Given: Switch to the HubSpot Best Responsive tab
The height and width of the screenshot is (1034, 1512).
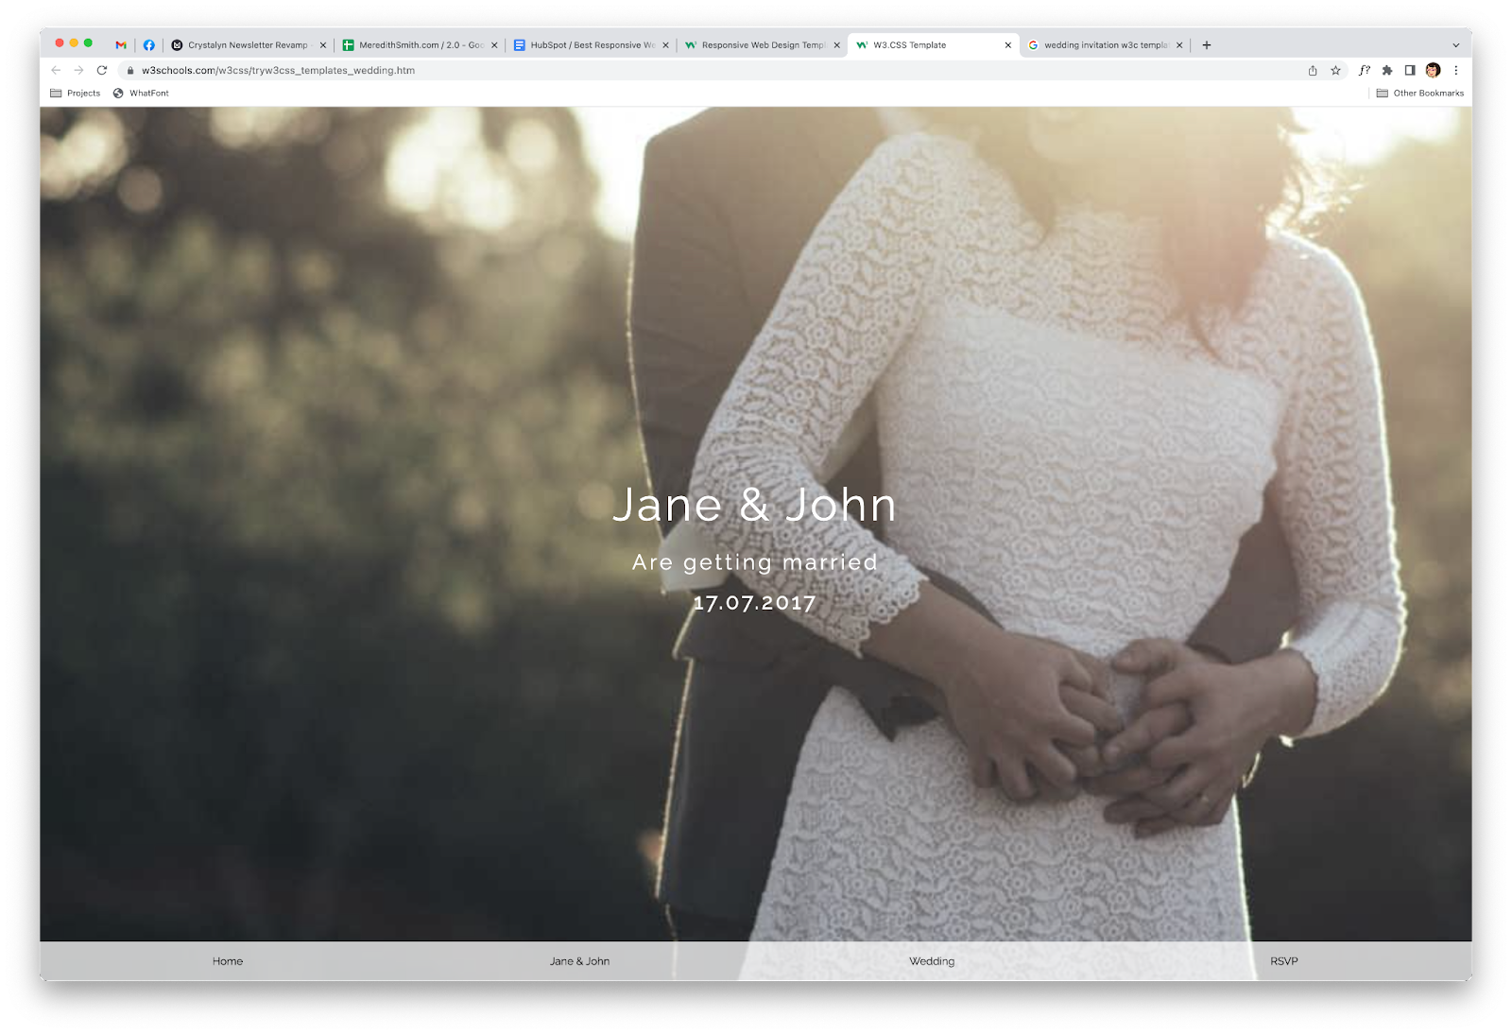Looking at the screenshot, I should pos(592,45).
